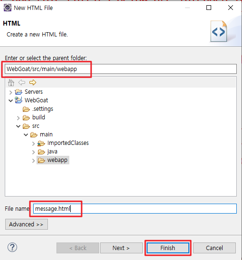Click the .settings folder icon
242x260 pixels.
tap(26, 109)
